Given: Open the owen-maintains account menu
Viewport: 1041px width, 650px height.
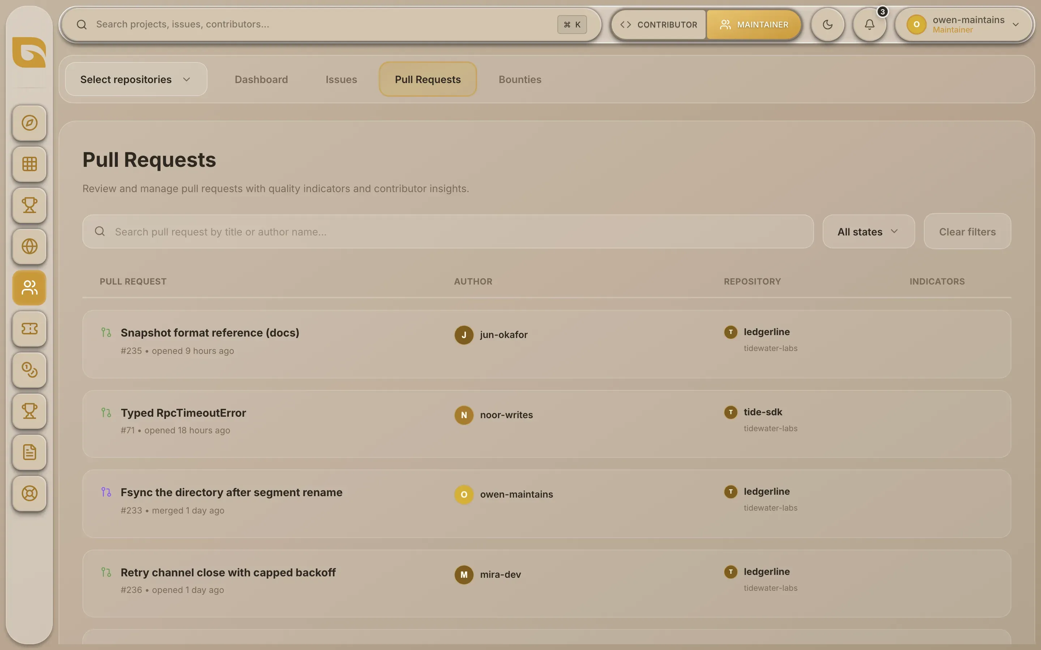Looking at the screenshot, I should coord(964,25).
